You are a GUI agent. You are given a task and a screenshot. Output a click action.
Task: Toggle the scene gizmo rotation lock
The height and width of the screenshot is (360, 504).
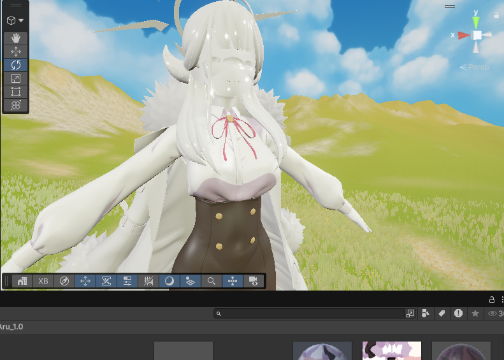coord(496,15)
